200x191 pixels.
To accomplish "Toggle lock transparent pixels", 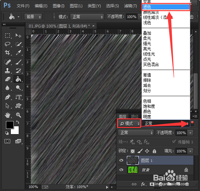I will (x=133, y=151).
